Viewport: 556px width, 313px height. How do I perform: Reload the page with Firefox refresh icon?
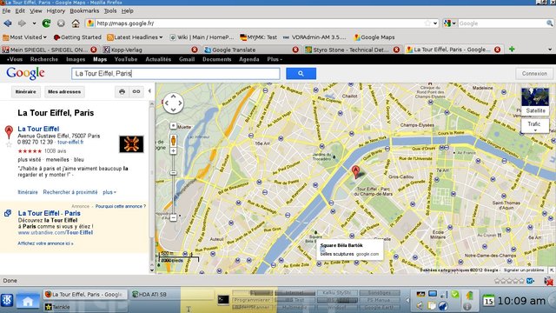tap(46, 23)
